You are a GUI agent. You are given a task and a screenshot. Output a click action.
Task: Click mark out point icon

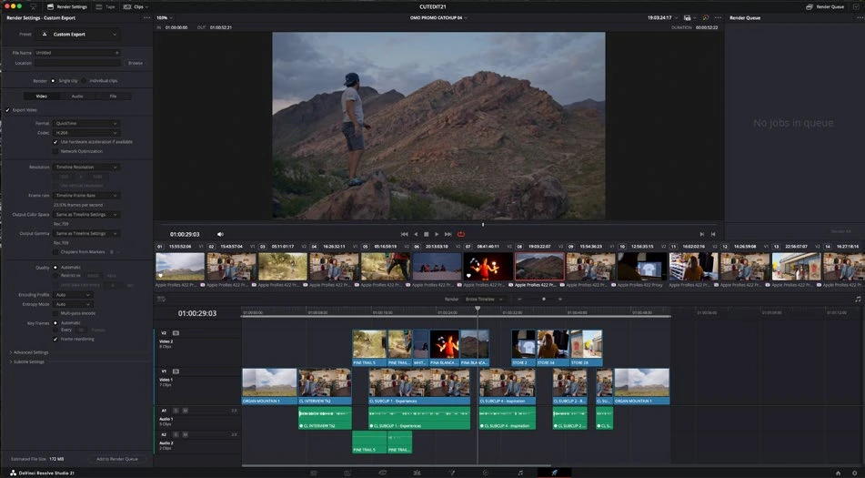[713, 234]
